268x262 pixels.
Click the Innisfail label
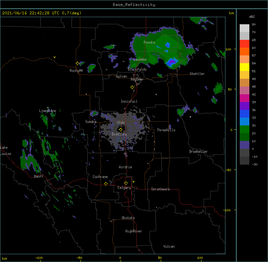(x=129, y=101)
